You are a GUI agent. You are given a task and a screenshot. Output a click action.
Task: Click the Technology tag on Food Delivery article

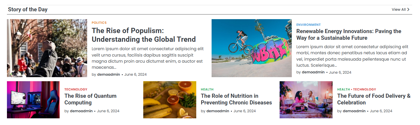[x=364, y=89]
